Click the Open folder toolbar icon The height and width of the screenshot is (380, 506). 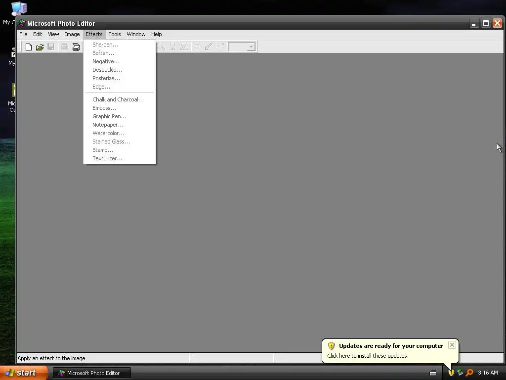click(40, 47)
